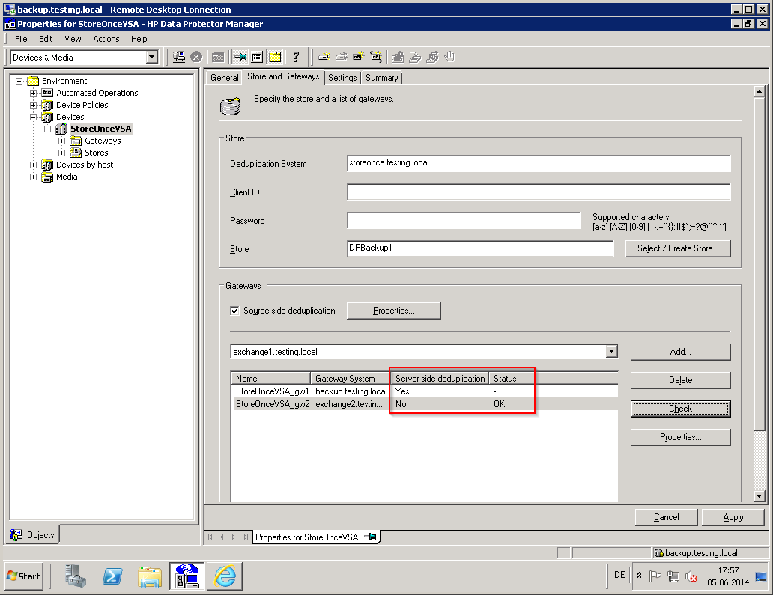Image resolution: width=773 pixels, height=595 pixels.
Task: Open the View menu
Action: coord(73,39)
